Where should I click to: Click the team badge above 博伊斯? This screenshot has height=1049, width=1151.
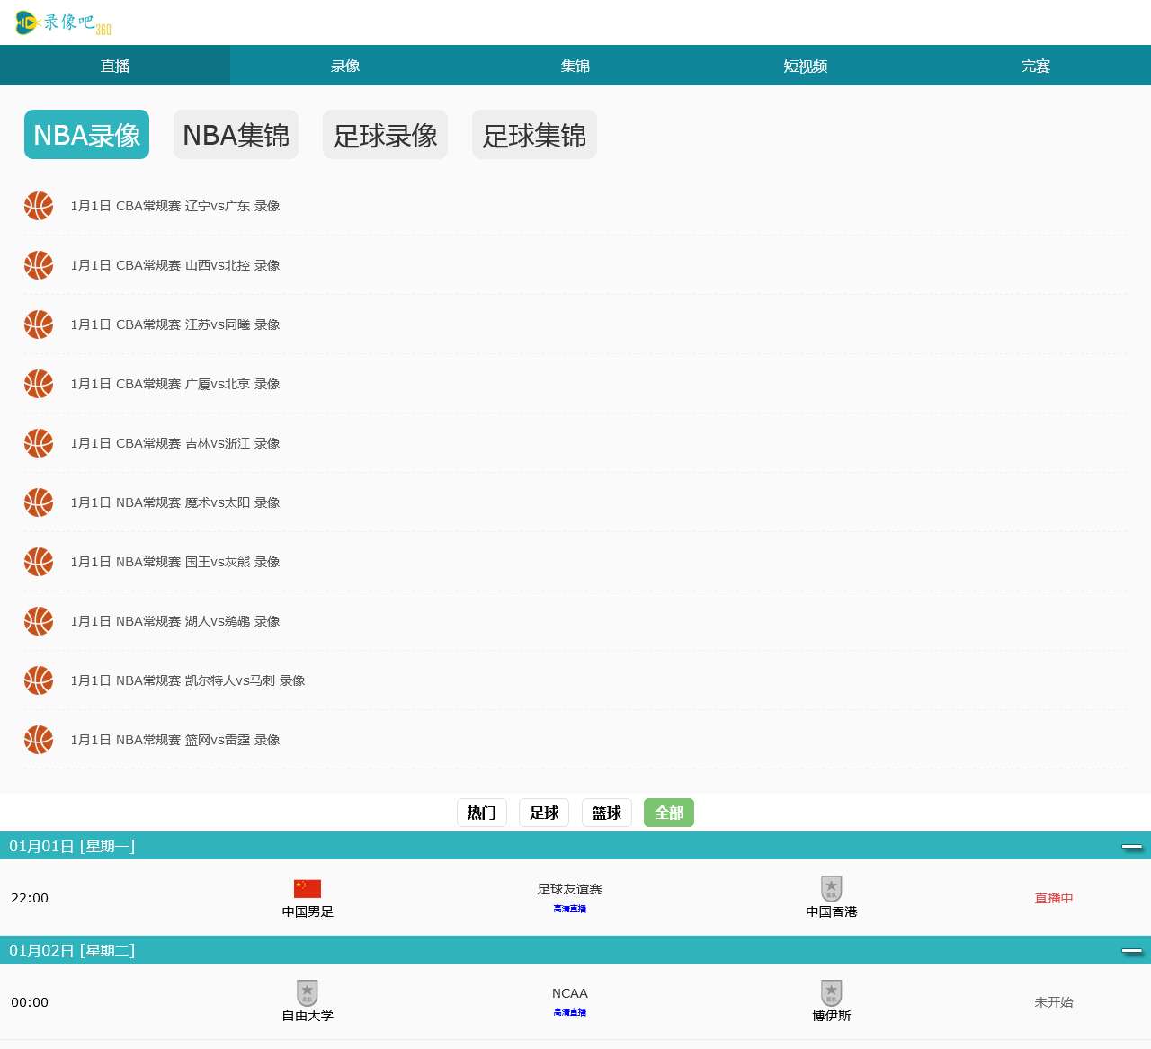pos(832,992)
